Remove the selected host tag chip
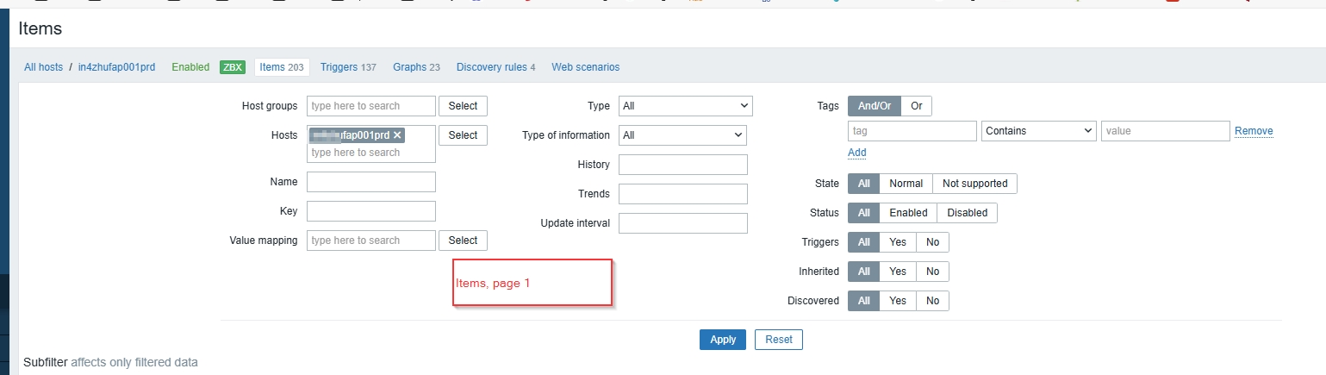The width and height of the screenshot is (1326, 375). (x=397, y=135)
